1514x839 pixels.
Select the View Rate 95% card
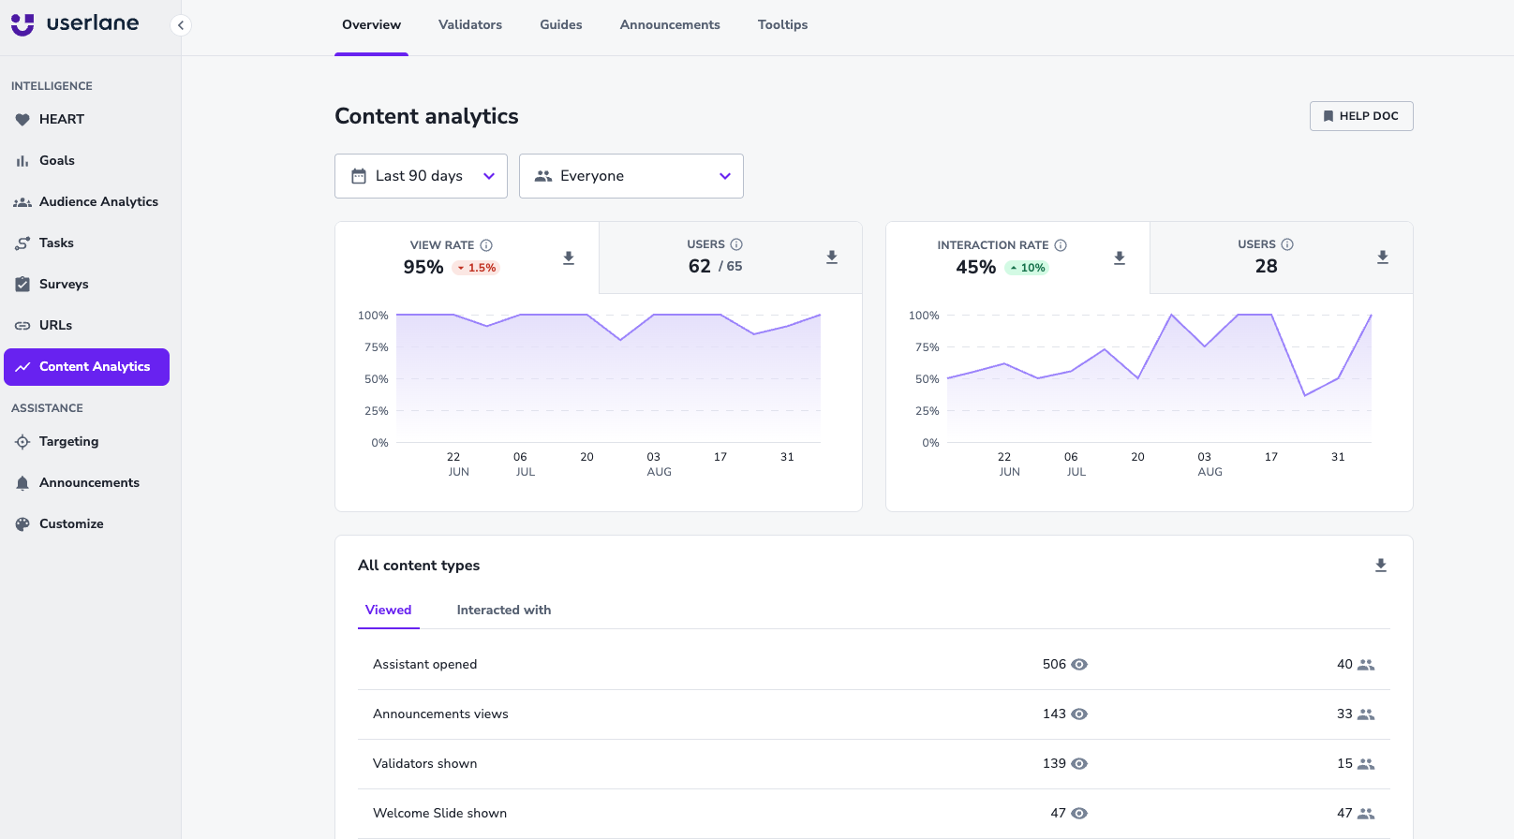pos(468,258)
